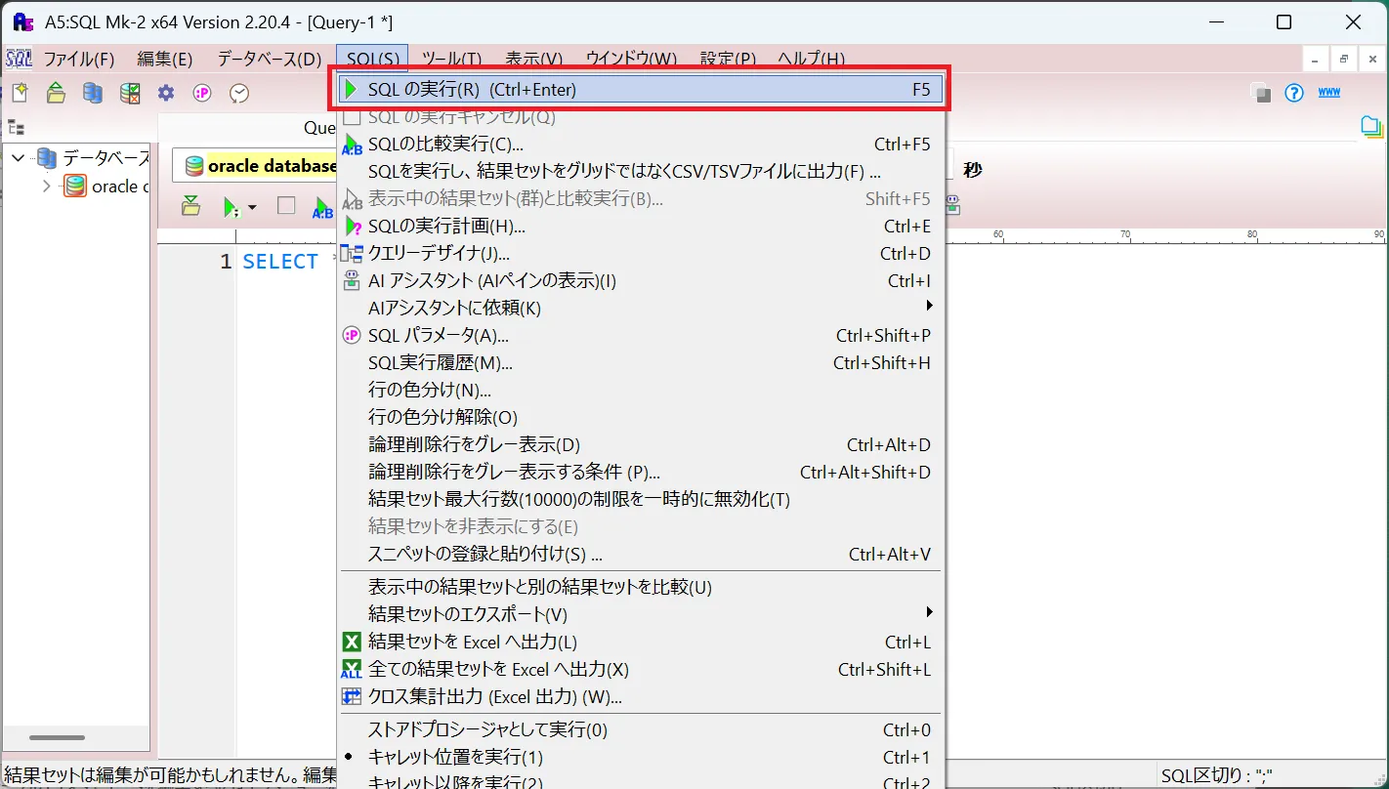The height and width of the screenshot is (789, 1389).
Task: Click the tree view icon above database tree
Action: (x=17, y=127)
